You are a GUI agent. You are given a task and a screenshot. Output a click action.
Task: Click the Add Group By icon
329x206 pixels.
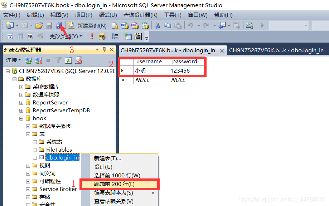coord(115,36)
